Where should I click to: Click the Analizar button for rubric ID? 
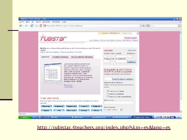tap(129, 79)
